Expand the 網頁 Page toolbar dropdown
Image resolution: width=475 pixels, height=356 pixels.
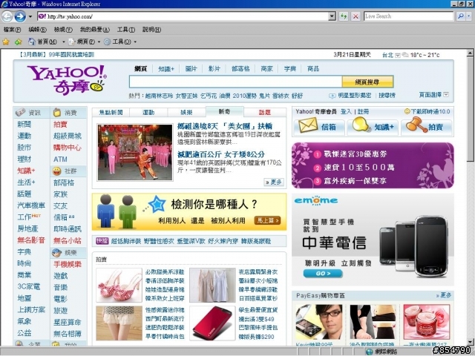click(99, 42)
